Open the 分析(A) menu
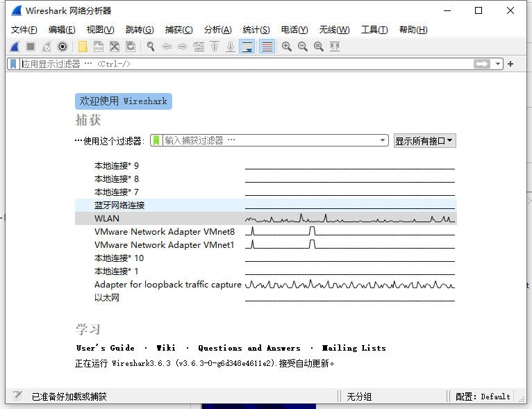The image size is (532, 409). 218,30
